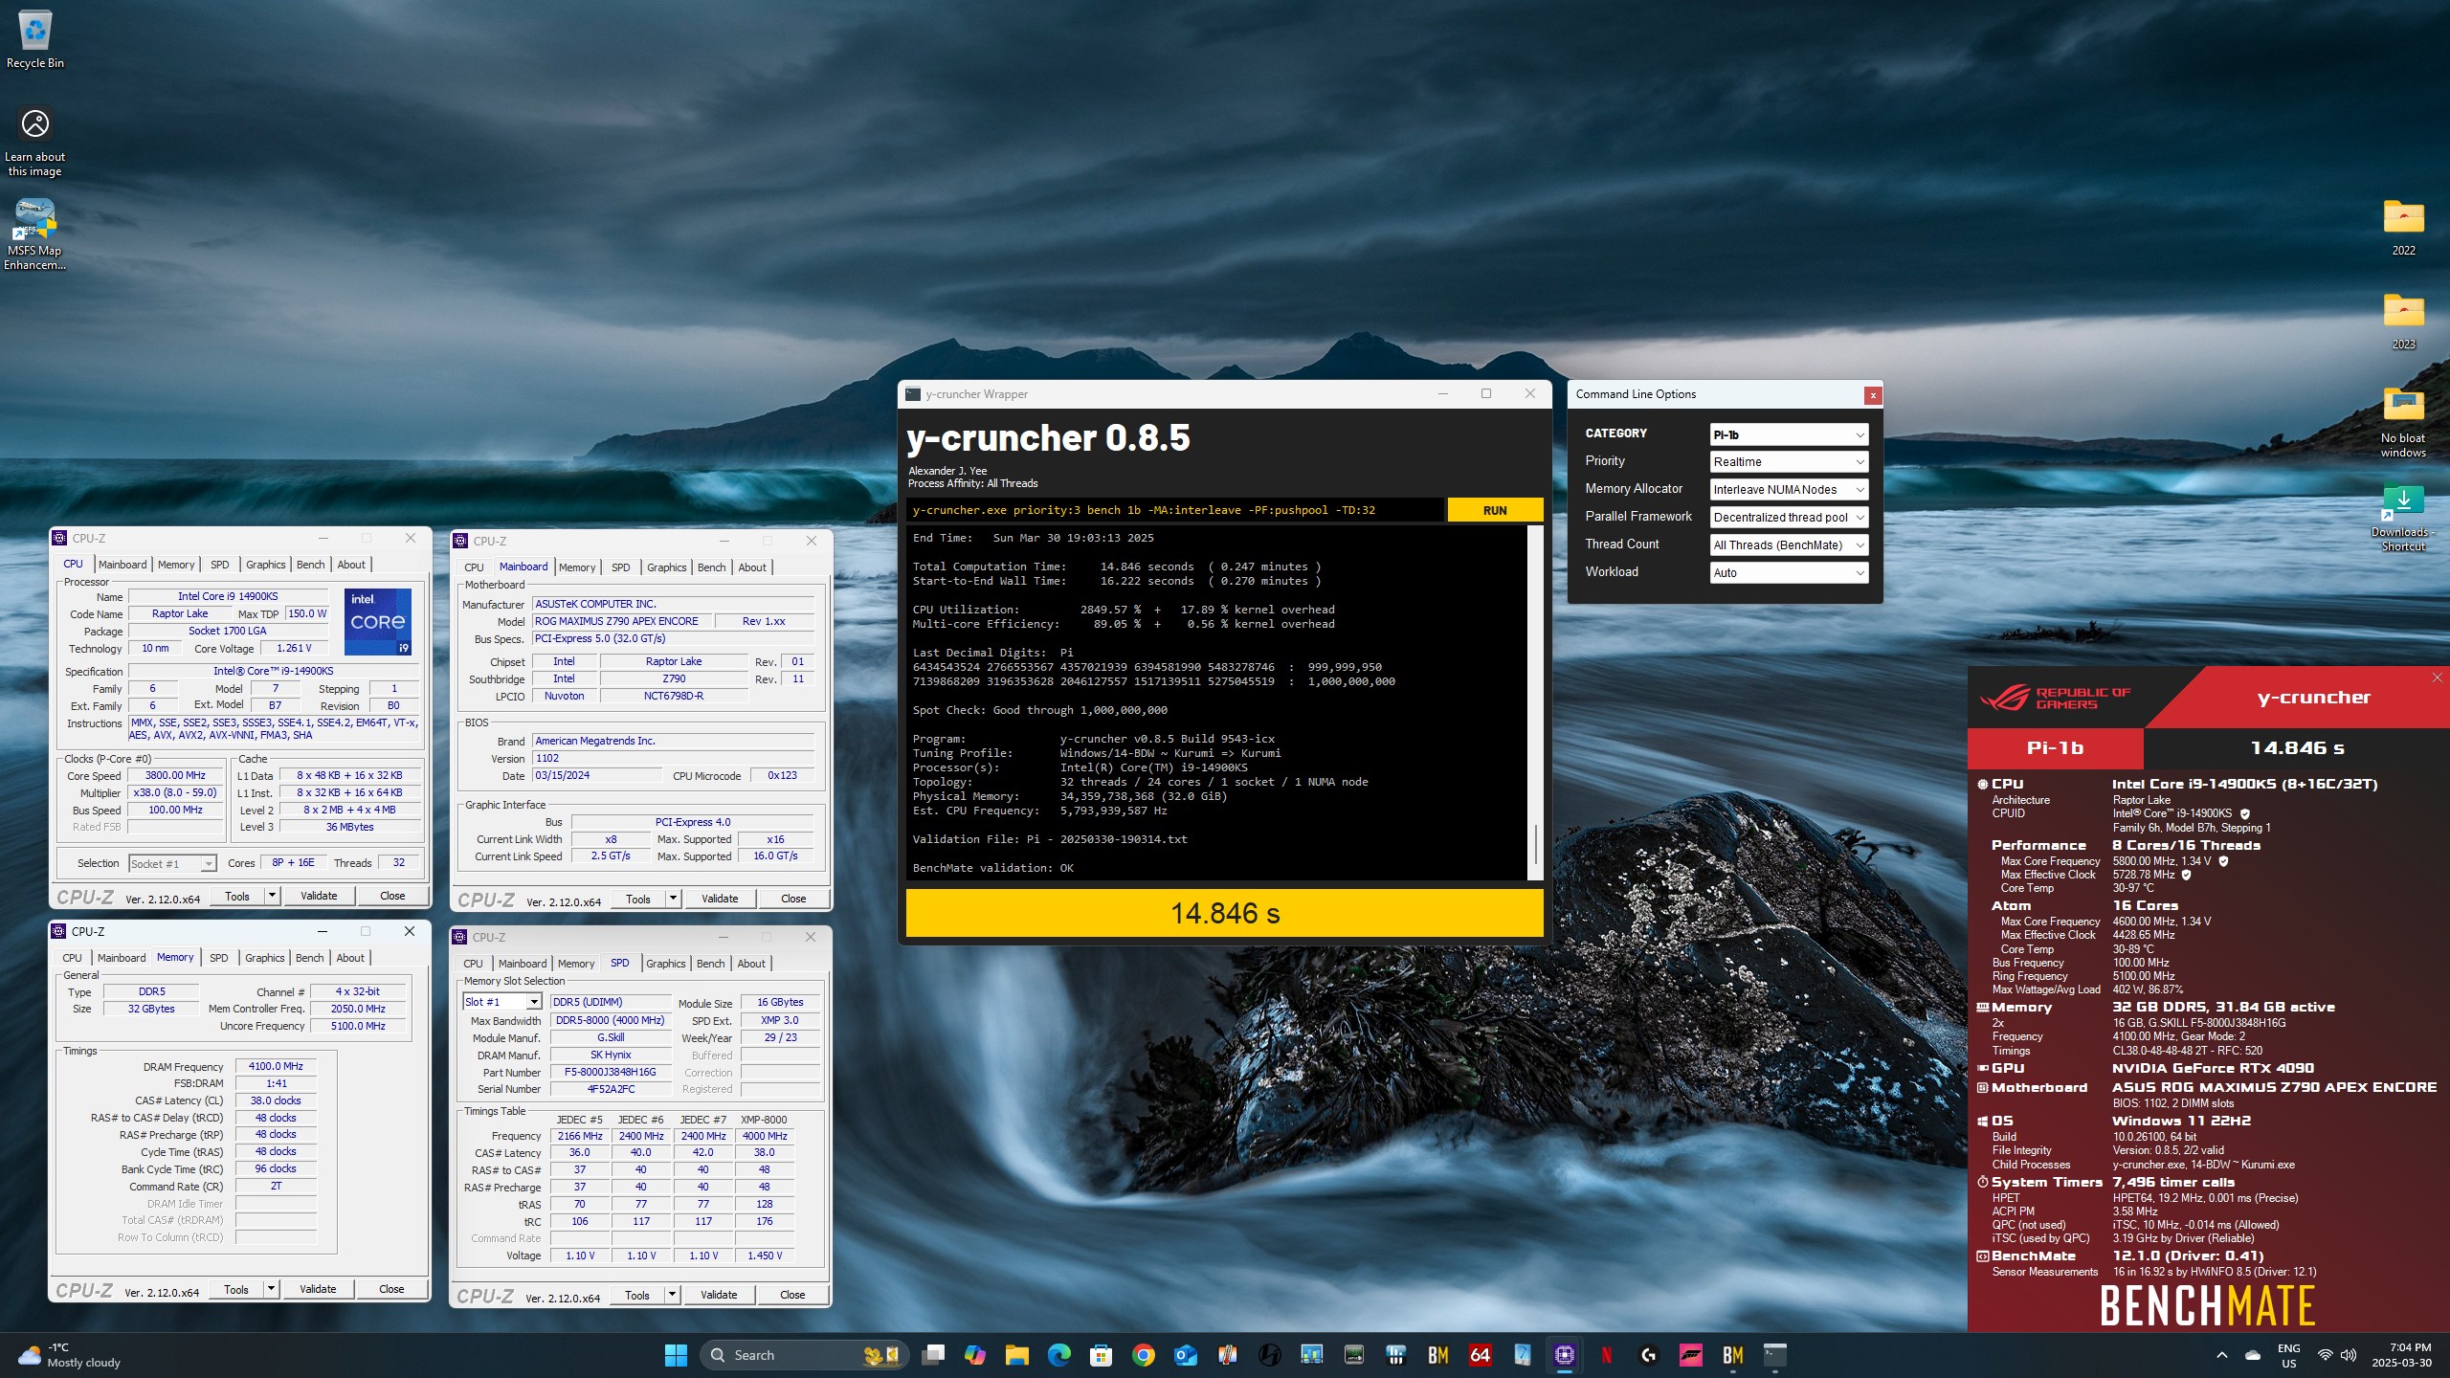Close the BenchMate result panel
Image resolution: width=2450 pixels, height=1378 pixels.
(2437, 678)
